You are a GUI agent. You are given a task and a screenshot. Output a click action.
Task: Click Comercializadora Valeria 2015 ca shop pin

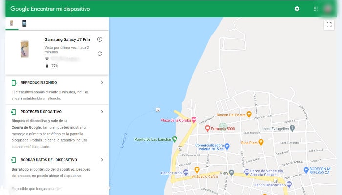tap(227, 146)
